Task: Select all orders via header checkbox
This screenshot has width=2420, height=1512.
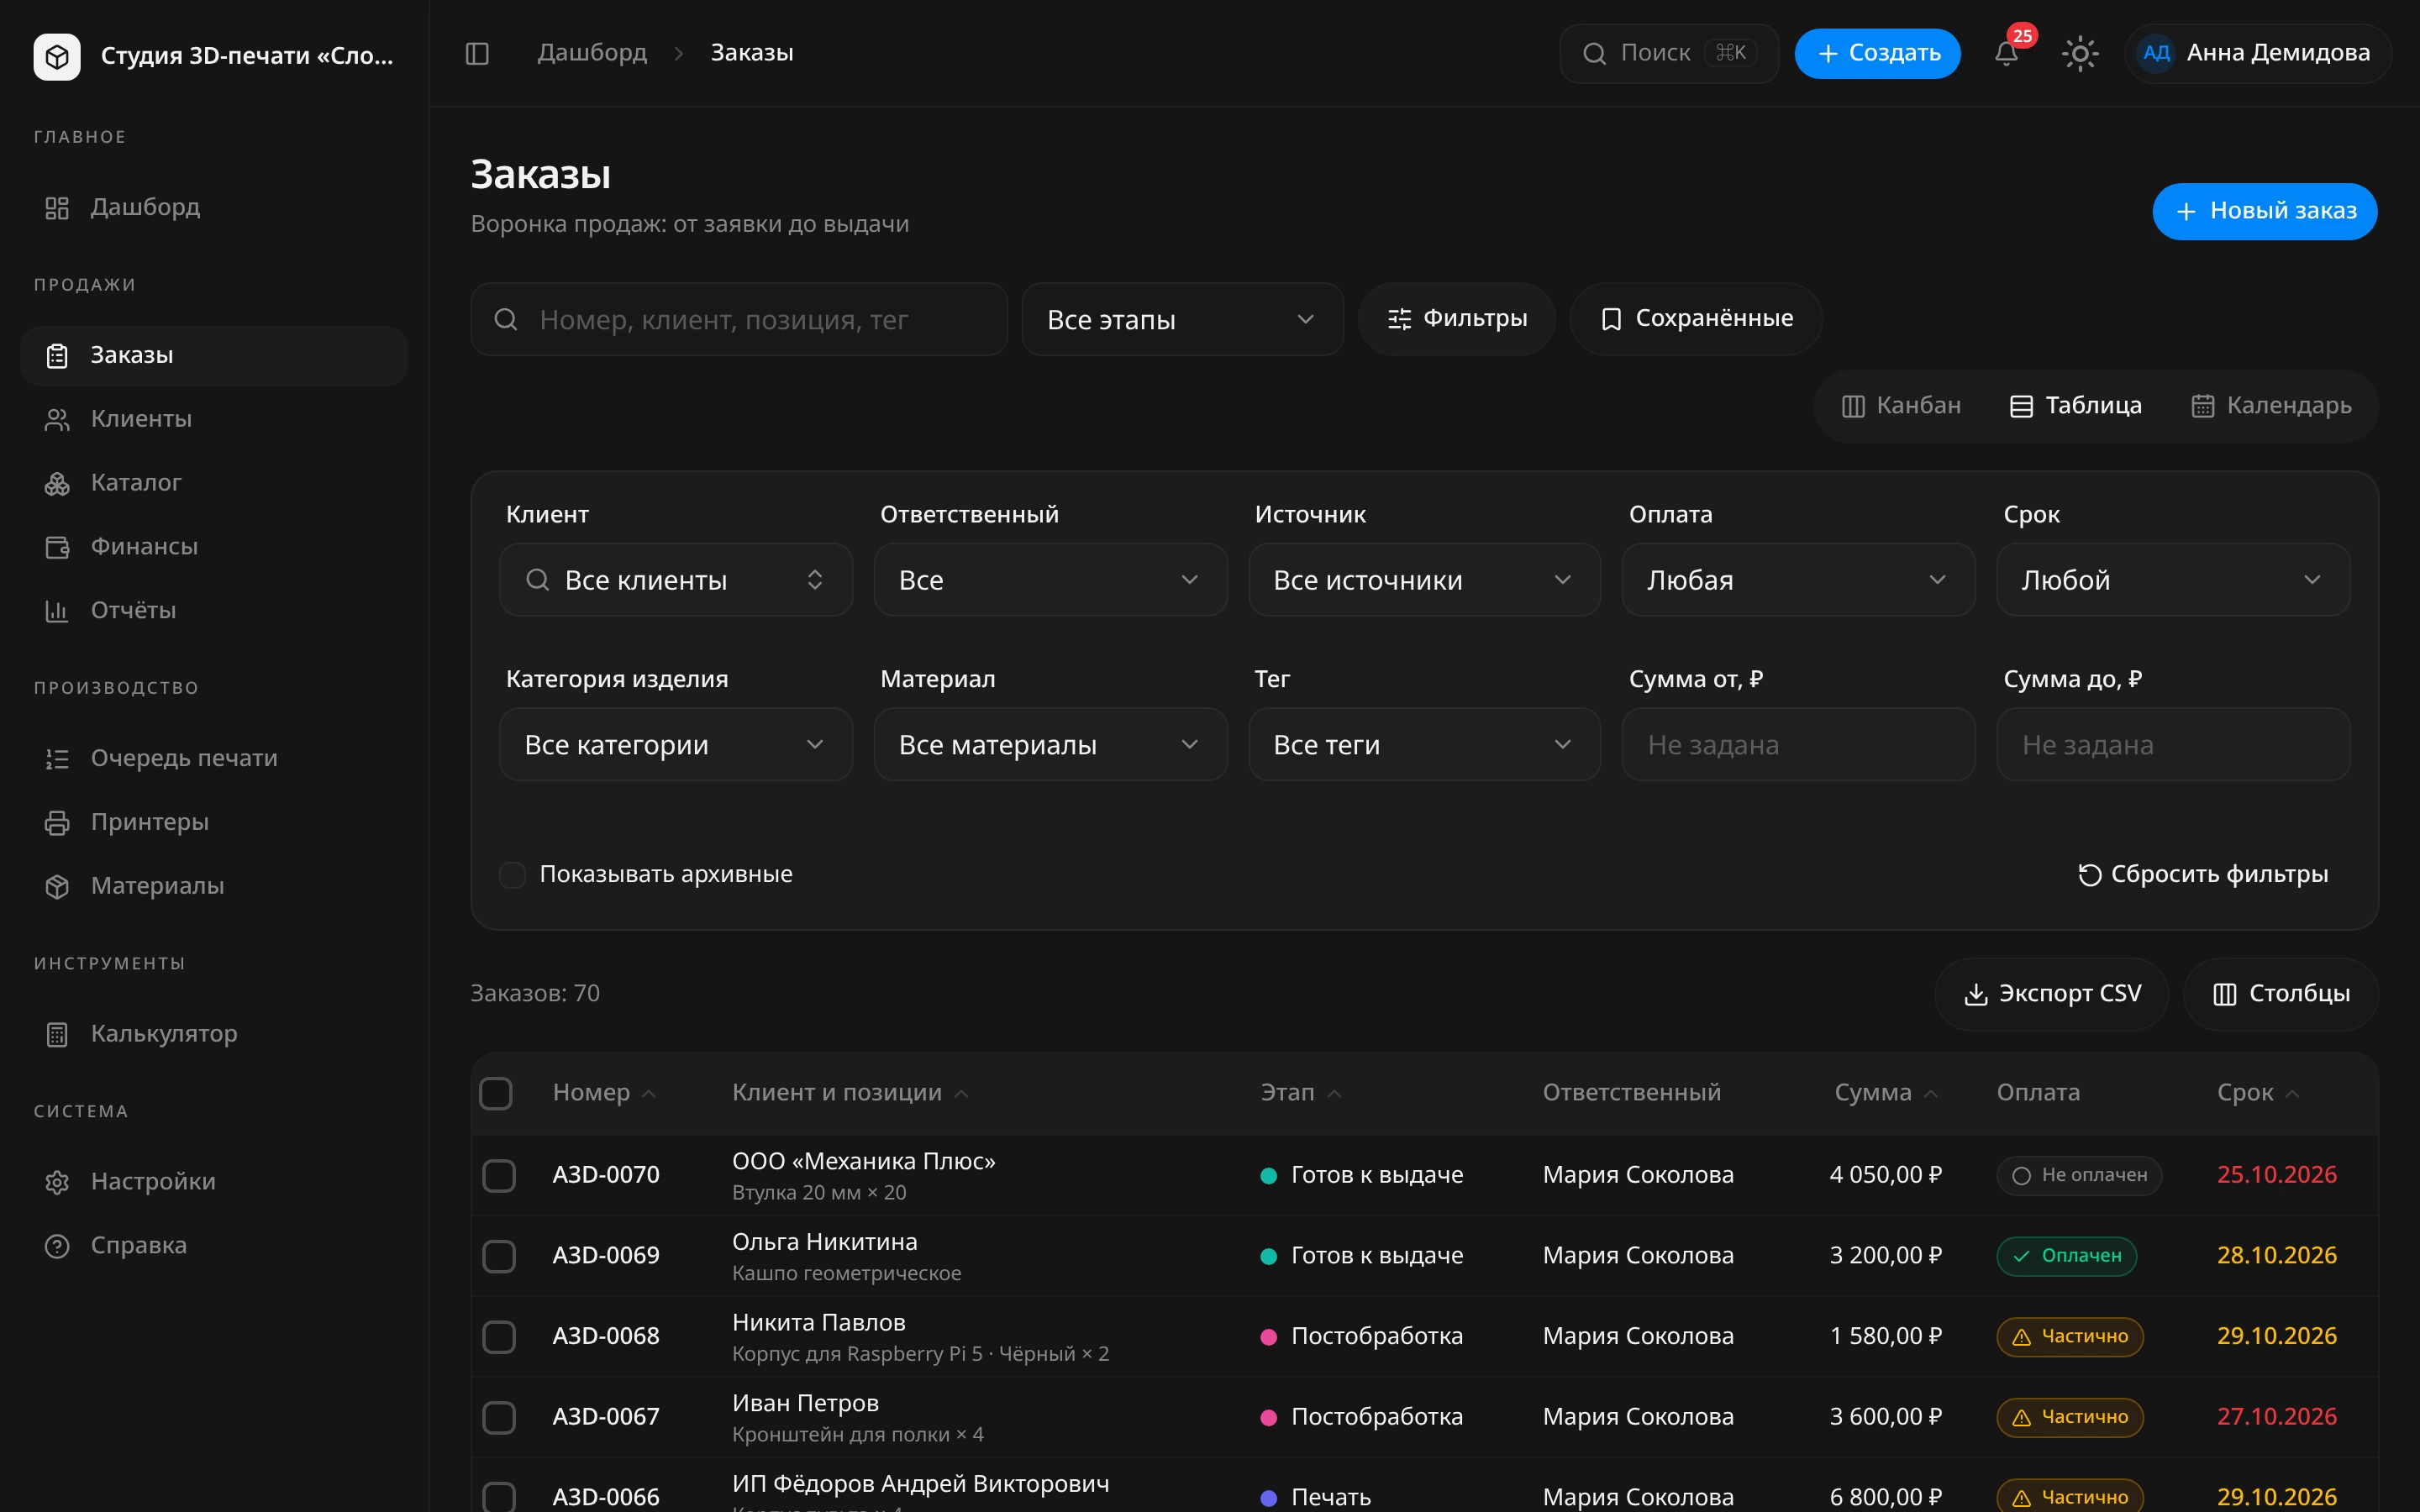Action: click(x=496, y=1093)
